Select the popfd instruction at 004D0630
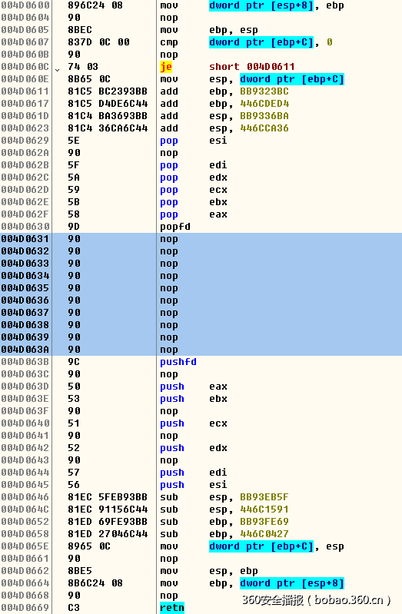This screenshot has width=402, height=614. coord(201,227)
